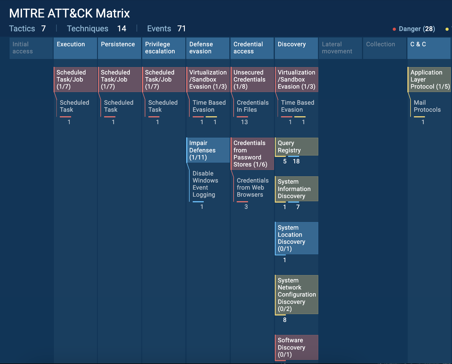Open System Network Configuration Discovery (0/2) card

pyautogui.click(x=296, y=295)
